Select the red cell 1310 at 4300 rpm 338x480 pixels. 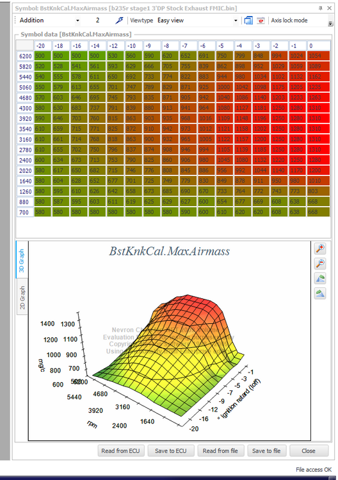[319, 108]
